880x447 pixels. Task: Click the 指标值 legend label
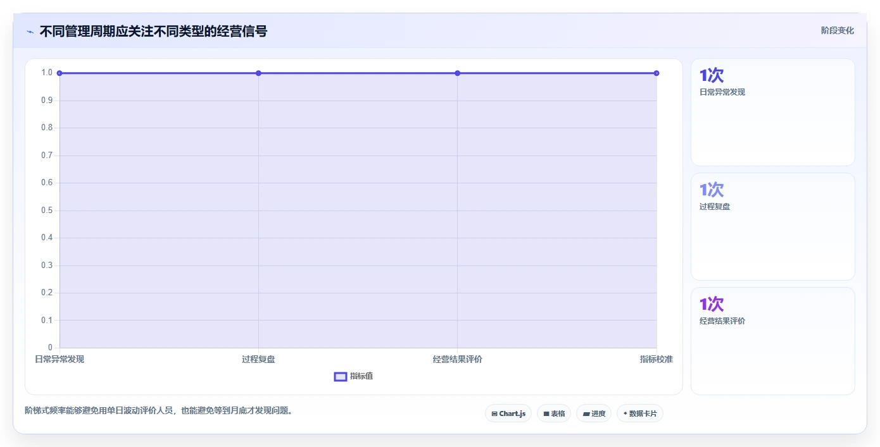pyautogui.click(x=361, y=376)
